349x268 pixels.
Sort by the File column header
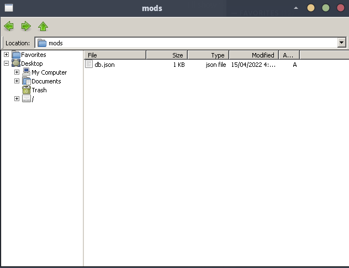tap(115, 55)
